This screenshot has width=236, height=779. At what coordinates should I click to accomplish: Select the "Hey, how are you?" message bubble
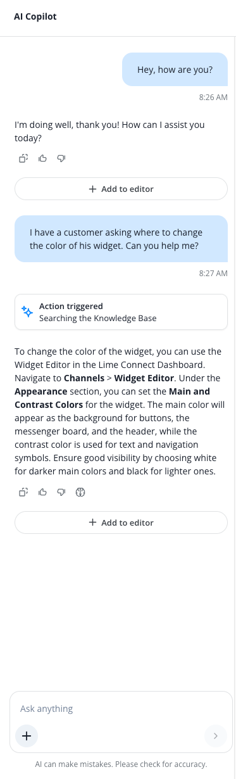(175, 70)
